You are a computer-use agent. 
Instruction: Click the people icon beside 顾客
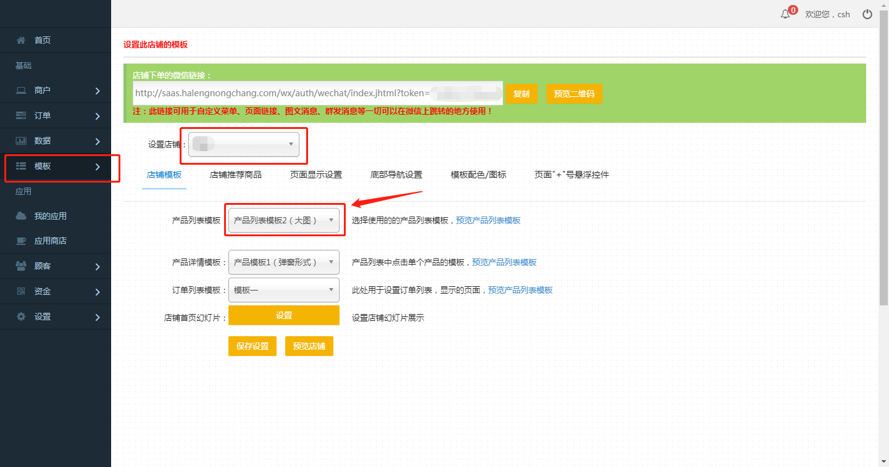(21, 266)
